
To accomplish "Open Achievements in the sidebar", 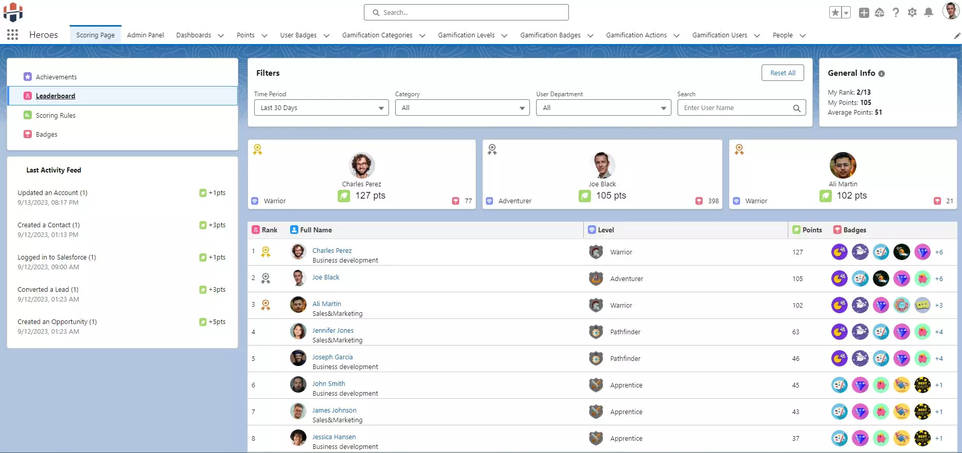I will (x=56, y=77).
